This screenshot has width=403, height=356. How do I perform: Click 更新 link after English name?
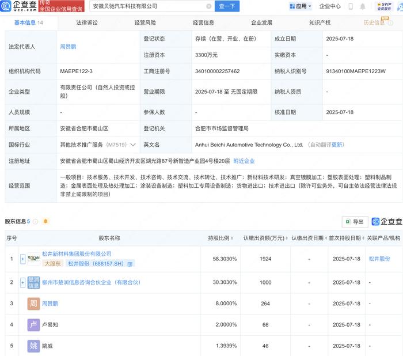click(x=337, y=145)
